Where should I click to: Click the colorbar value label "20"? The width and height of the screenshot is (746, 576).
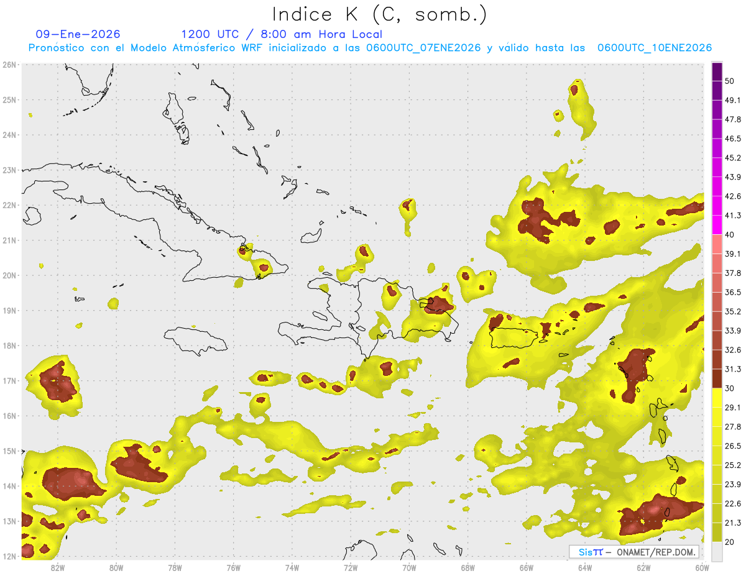(729, 542)
